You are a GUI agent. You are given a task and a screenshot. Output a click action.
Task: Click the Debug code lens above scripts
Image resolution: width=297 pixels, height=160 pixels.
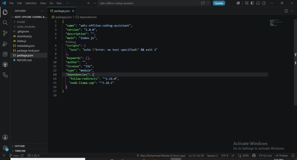pos(71,42)
